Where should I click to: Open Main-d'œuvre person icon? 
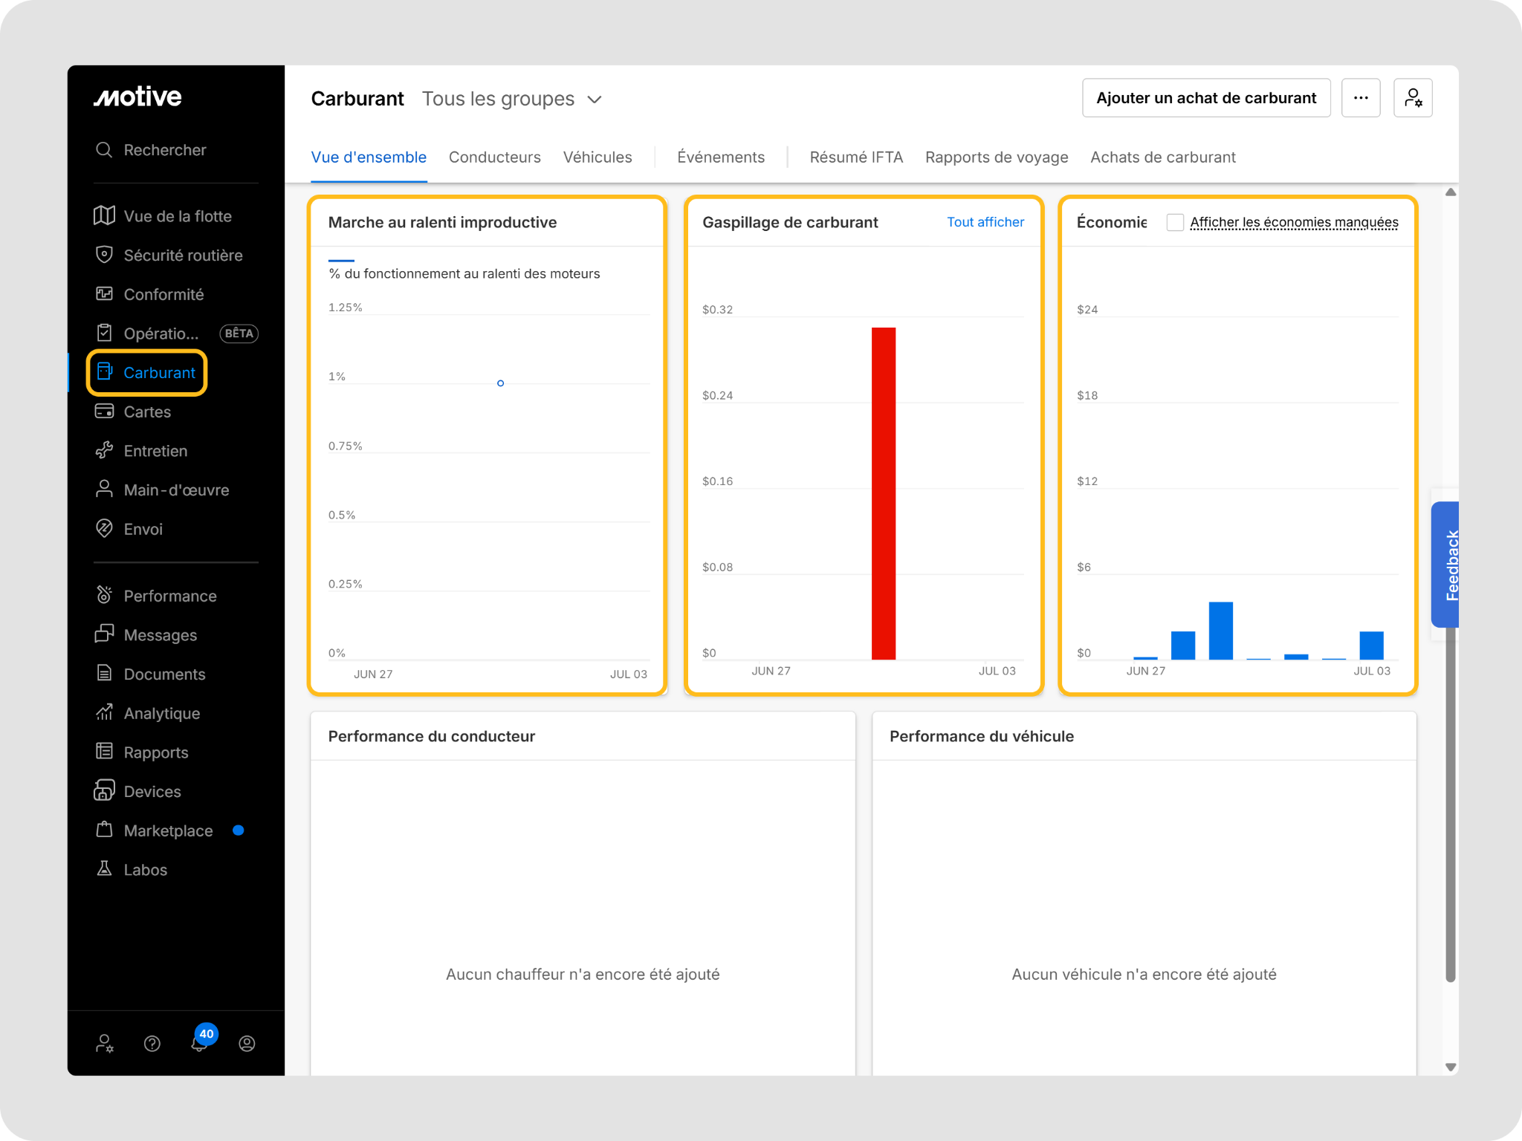coord(104,490)
